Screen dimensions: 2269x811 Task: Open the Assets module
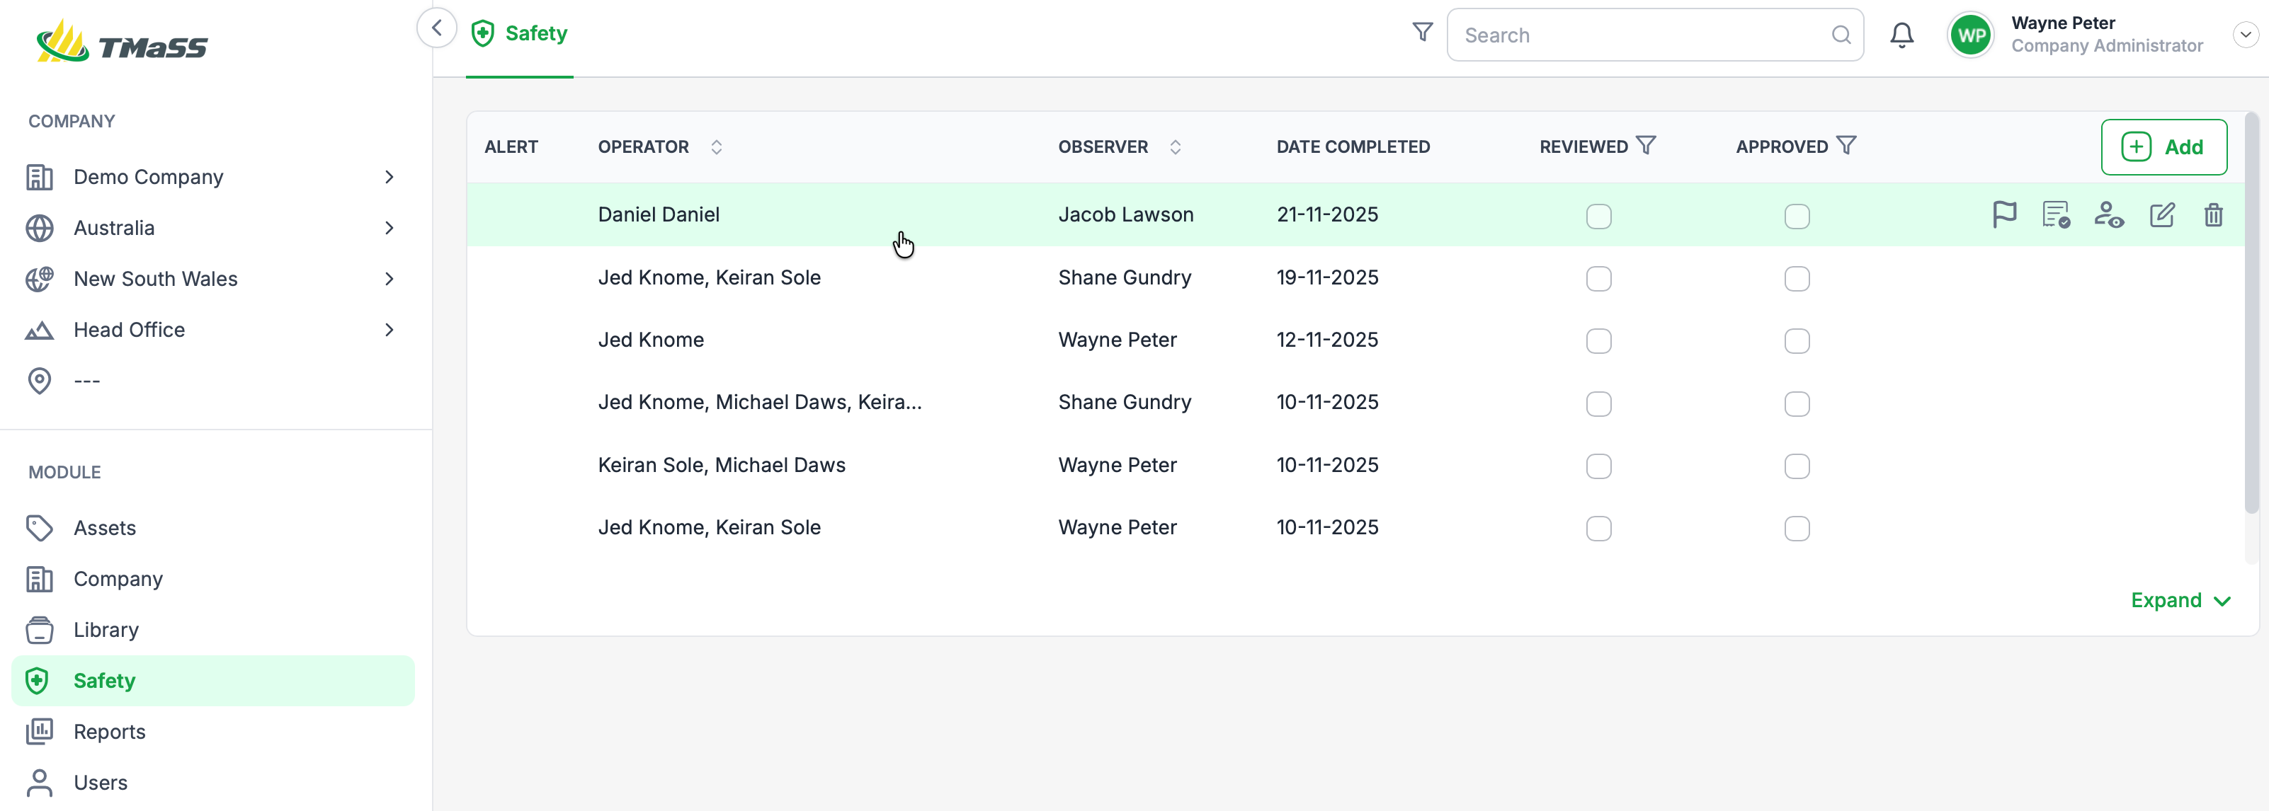[x=105, y=529]
